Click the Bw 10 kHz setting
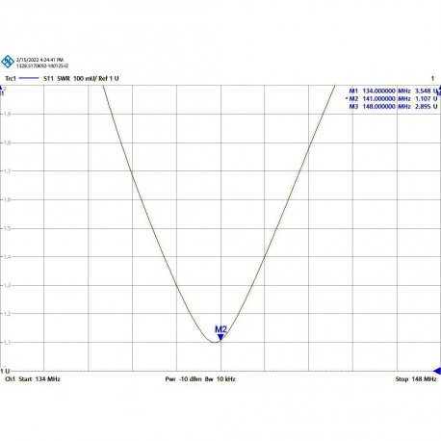The image size is (441, 441). (220, 379)
